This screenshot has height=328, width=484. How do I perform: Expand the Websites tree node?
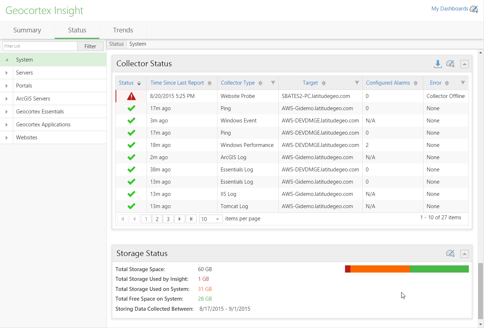[x=6, y=138]
